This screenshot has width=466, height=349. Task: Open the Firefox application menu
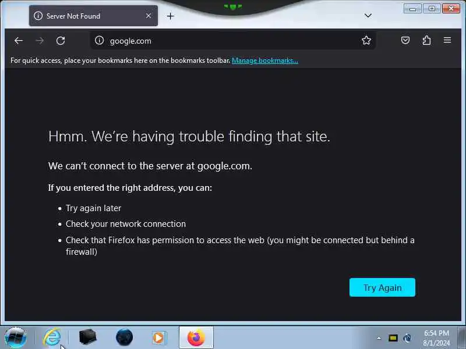pos(447,40)
